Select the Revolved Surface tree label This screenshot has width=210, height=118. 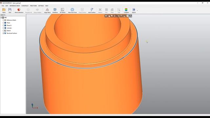coord(12,33)
